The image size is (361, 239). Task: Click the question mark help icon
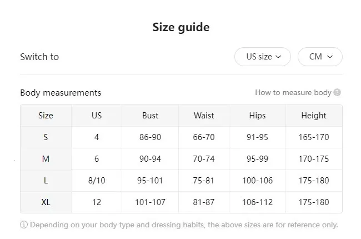(x=338, y=93)
